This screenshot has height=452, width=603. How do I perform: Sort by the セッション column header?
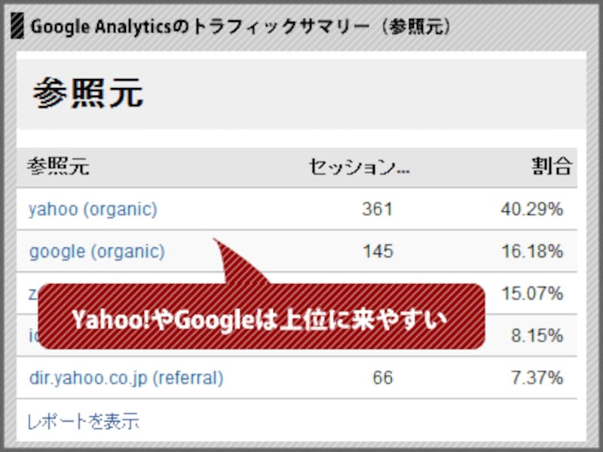359,166
